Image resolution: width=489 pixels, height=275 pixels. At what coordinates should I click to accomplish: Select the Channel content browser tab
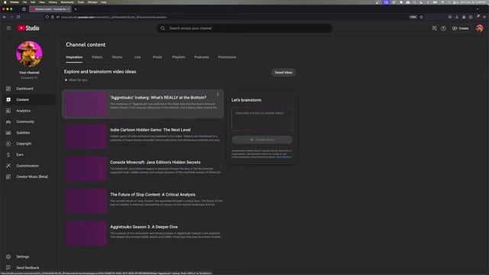click(50, 9)
